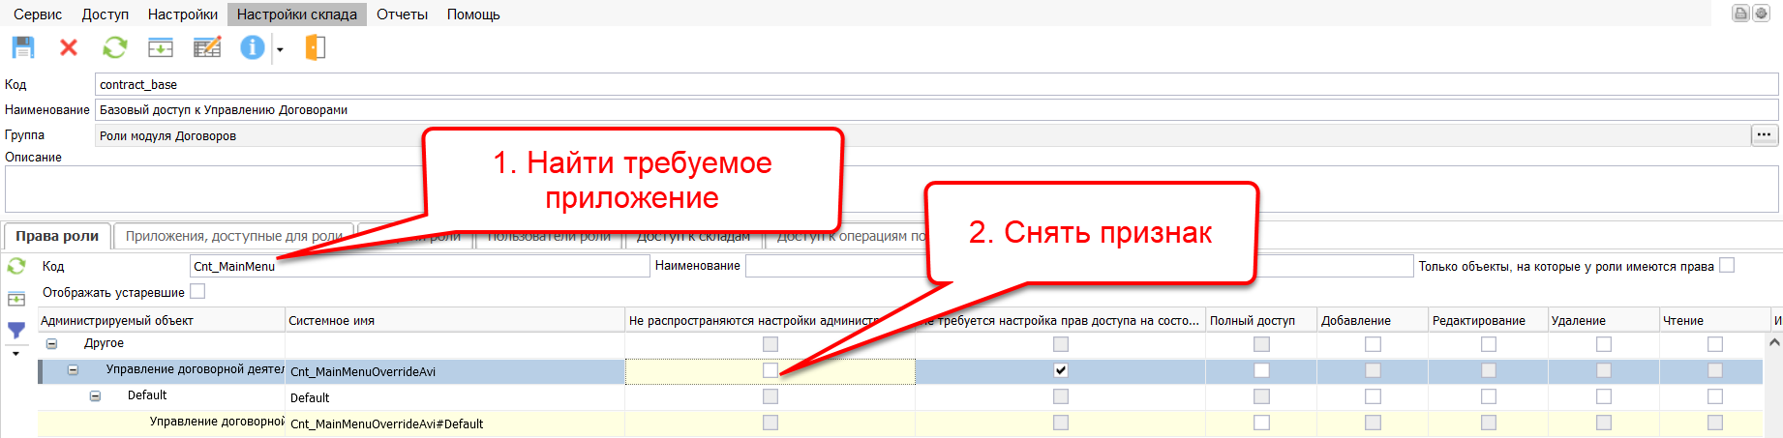Switch to 'Приложения, доступные для роли' tab
This screenshot has height=438, width=1783.
pos(233,236)
